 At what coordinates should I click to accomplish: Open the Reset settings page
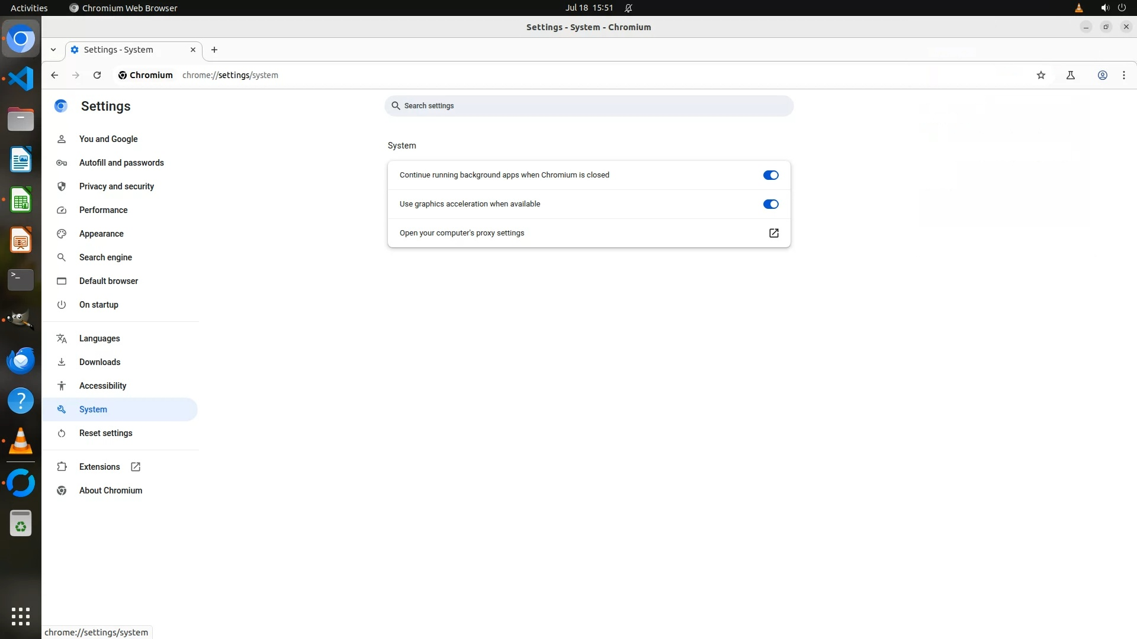105,433
